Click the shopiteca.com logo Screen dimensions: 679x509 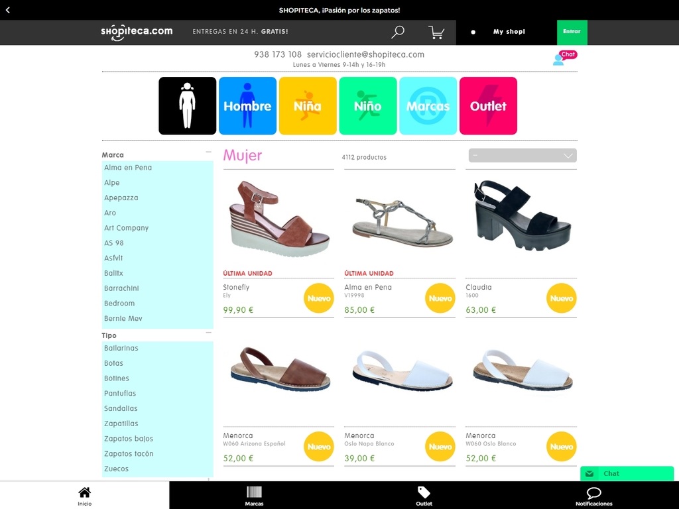pyautogui.click(x=137, y=32)
